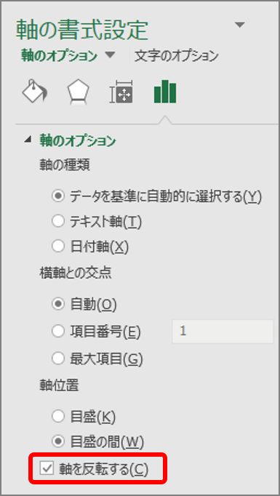The image size is (280, 496).
Task: Select 目盛(K) axis position
Action: coord(58,416)
